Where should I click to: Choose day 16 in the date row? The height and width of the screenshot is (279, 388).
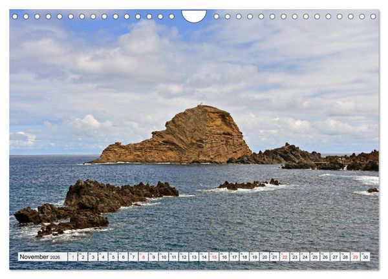(x=224, y=257)
